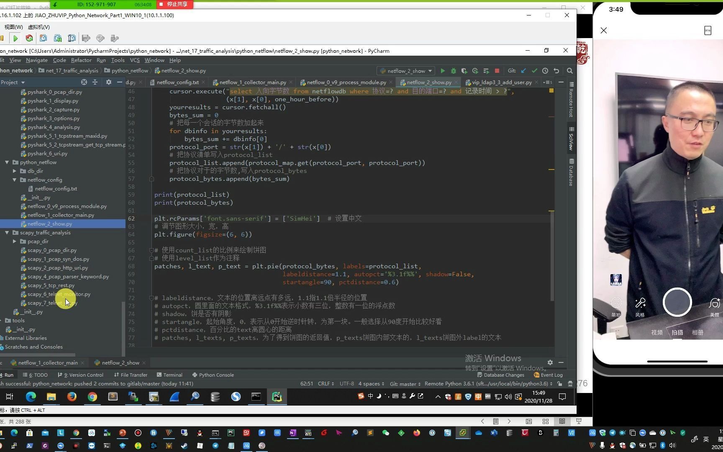This screenshot has width=723, height=452.
Task: Open the Refactor menu
Action: [x=81, y=60]
